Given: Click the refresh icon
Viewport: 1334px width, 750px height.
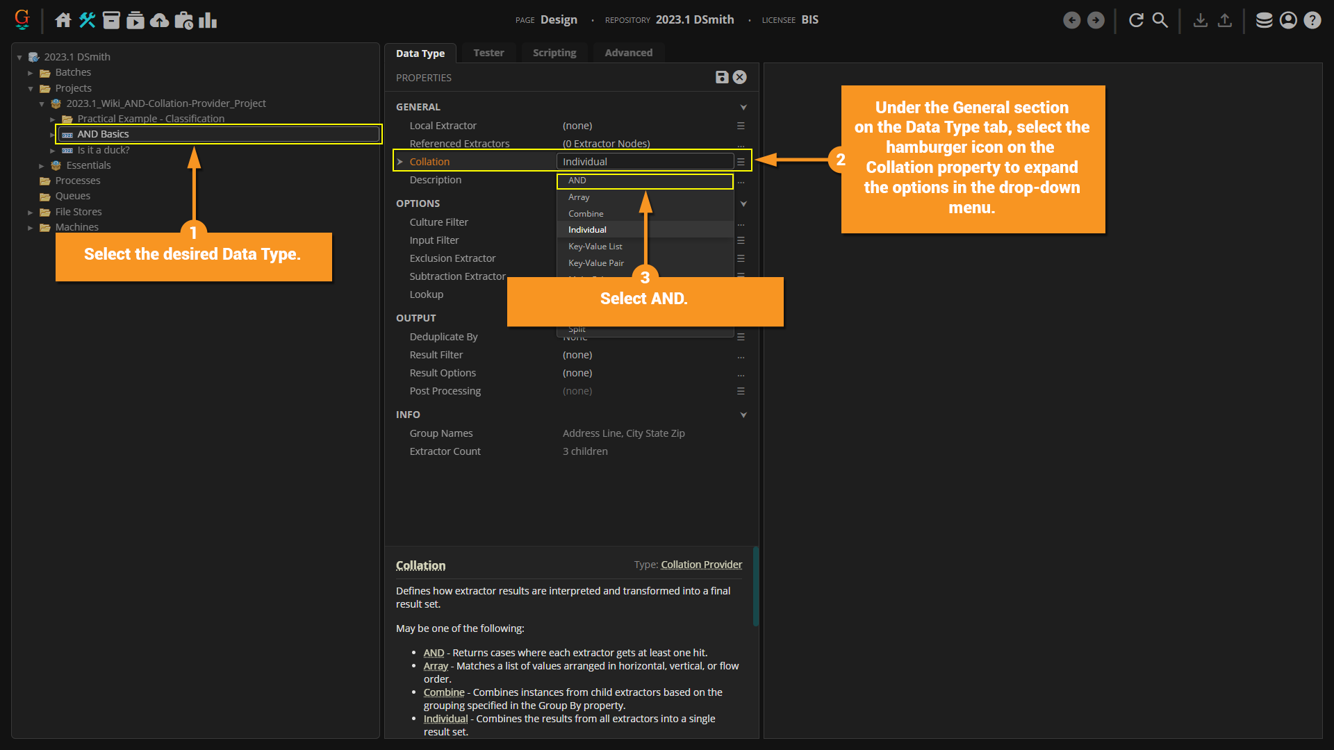Looking at the screenshot, I should pyautogui.click(x=1136, y=20).
